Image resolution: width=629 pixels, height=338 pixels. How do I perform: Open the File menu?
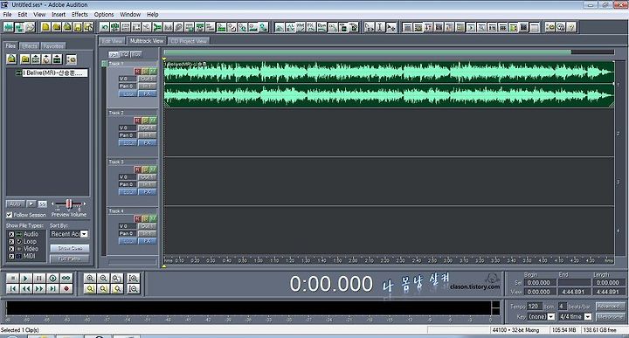7,15
